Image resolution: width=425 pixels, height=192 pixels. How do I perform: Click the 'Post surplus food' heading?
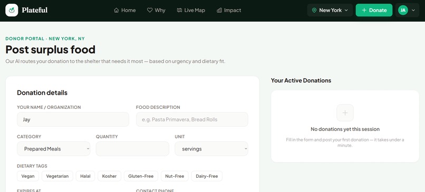click(51, 50)
